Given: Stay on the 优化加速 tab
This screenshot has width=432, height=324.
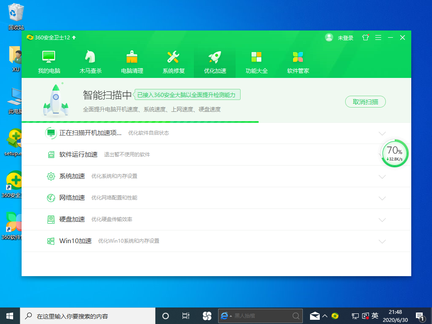Looking at the screenshot, I should point(214,61).
